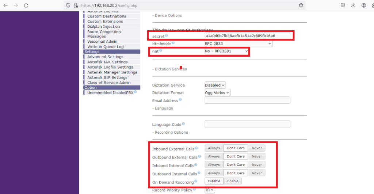This screenshot has width=374, height=194.
Task: Click the help icon beside secret label
Action: click(167, 35)
